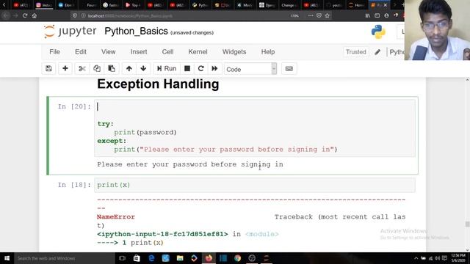The height and width of the screenshot is (264, 470).
Task: Paste cells below icon
Action: tap(112, 68)
